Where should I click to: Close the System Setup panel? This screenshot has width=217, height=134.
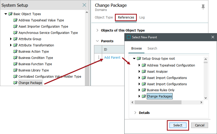84,5
